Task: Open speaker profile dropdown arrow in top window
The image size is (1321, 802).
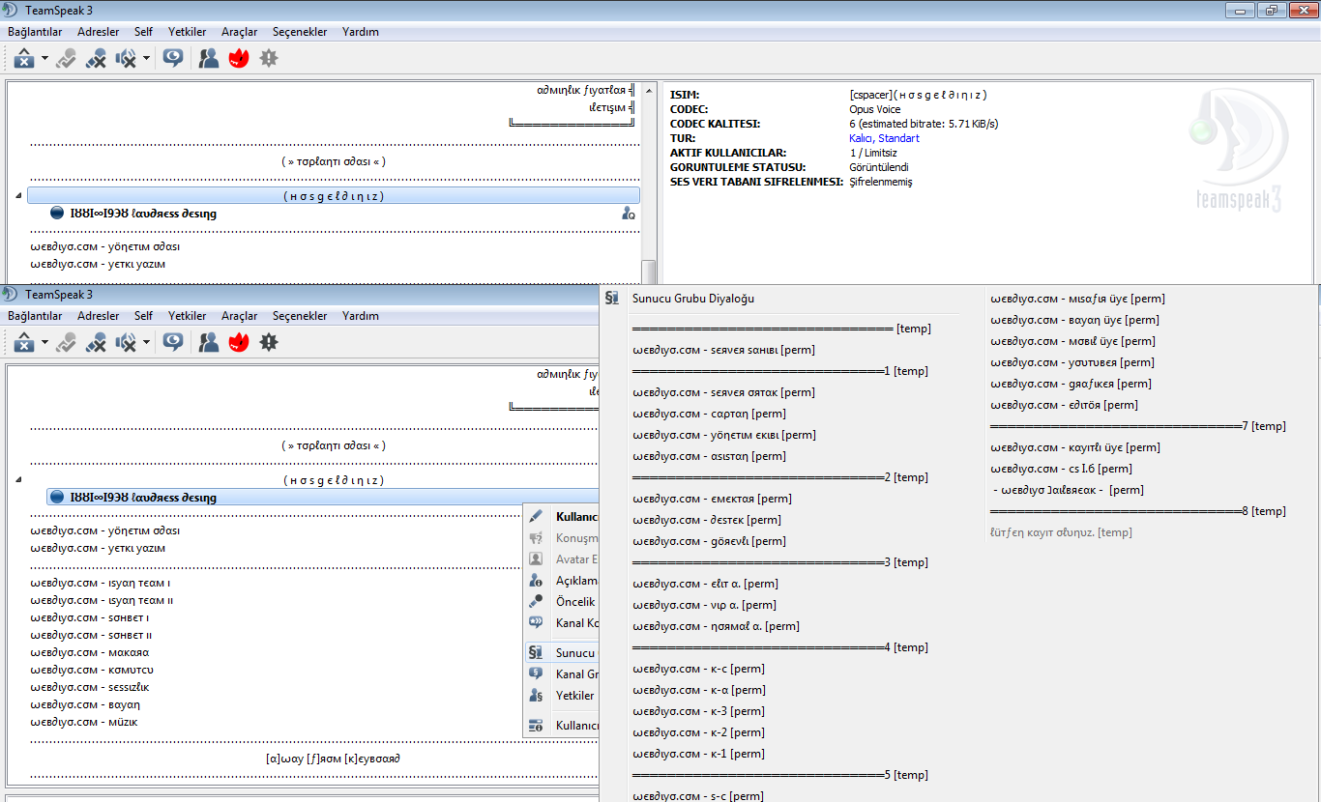Action: 146,59
